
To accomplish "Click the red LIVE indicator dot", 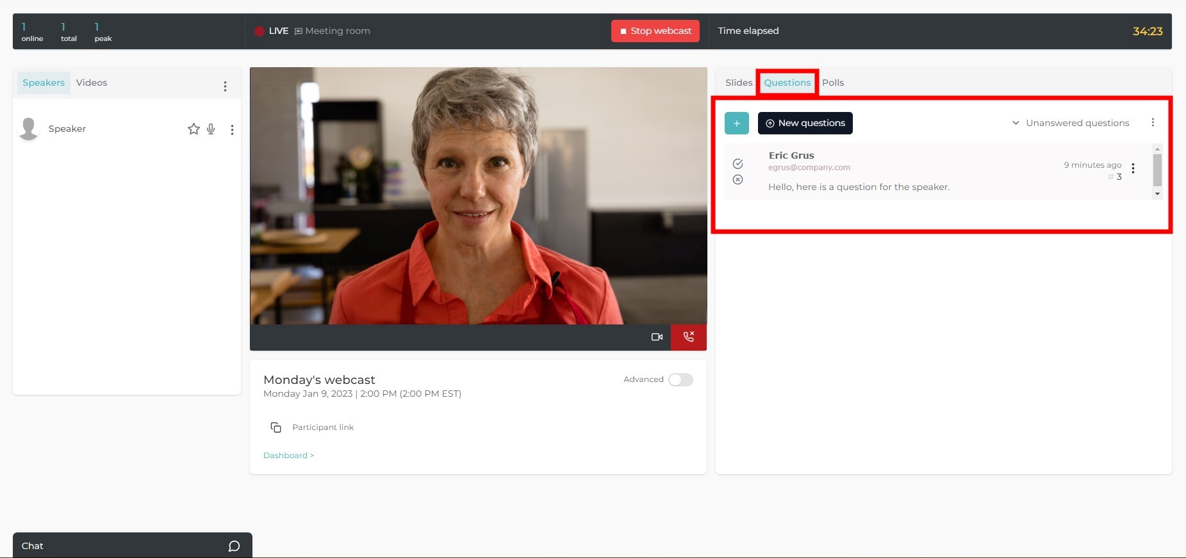I will 259,31.
